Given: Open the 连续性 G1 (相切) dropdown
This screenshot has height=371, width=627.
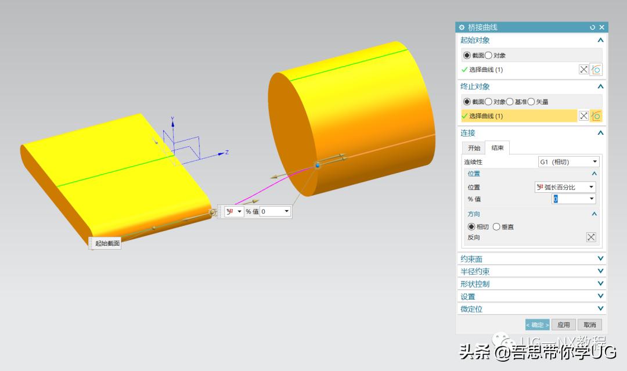Looking at the screenshot, I should point(568,161).
